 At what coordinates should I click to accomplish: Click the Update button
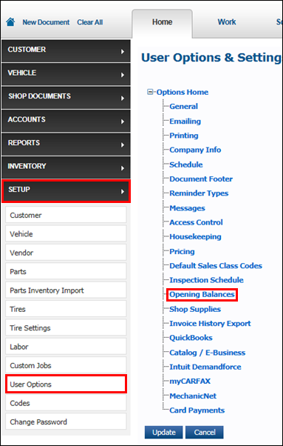(164, 432)
